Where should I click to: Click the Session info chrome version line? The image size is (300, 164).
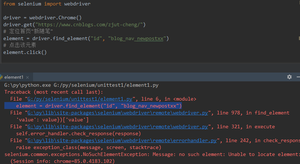coord(63,161)
